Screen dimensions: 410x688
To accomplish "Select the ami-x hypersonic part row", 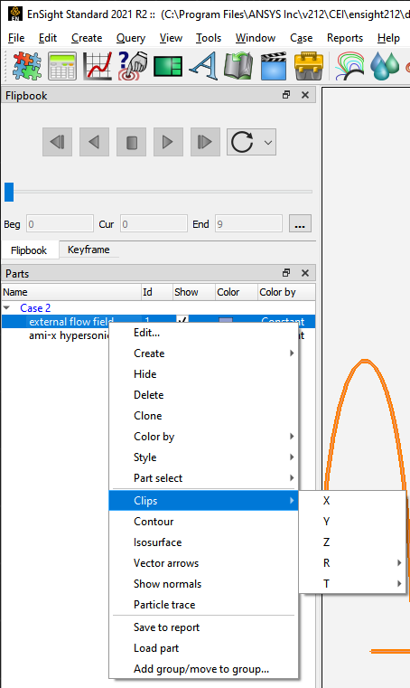I will tap(69, 335).
